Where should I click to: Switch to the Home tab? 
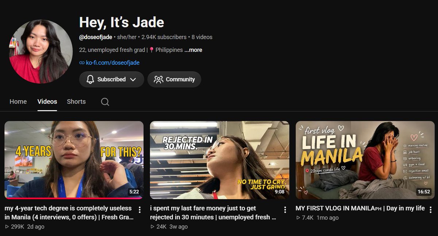[18, 102]
